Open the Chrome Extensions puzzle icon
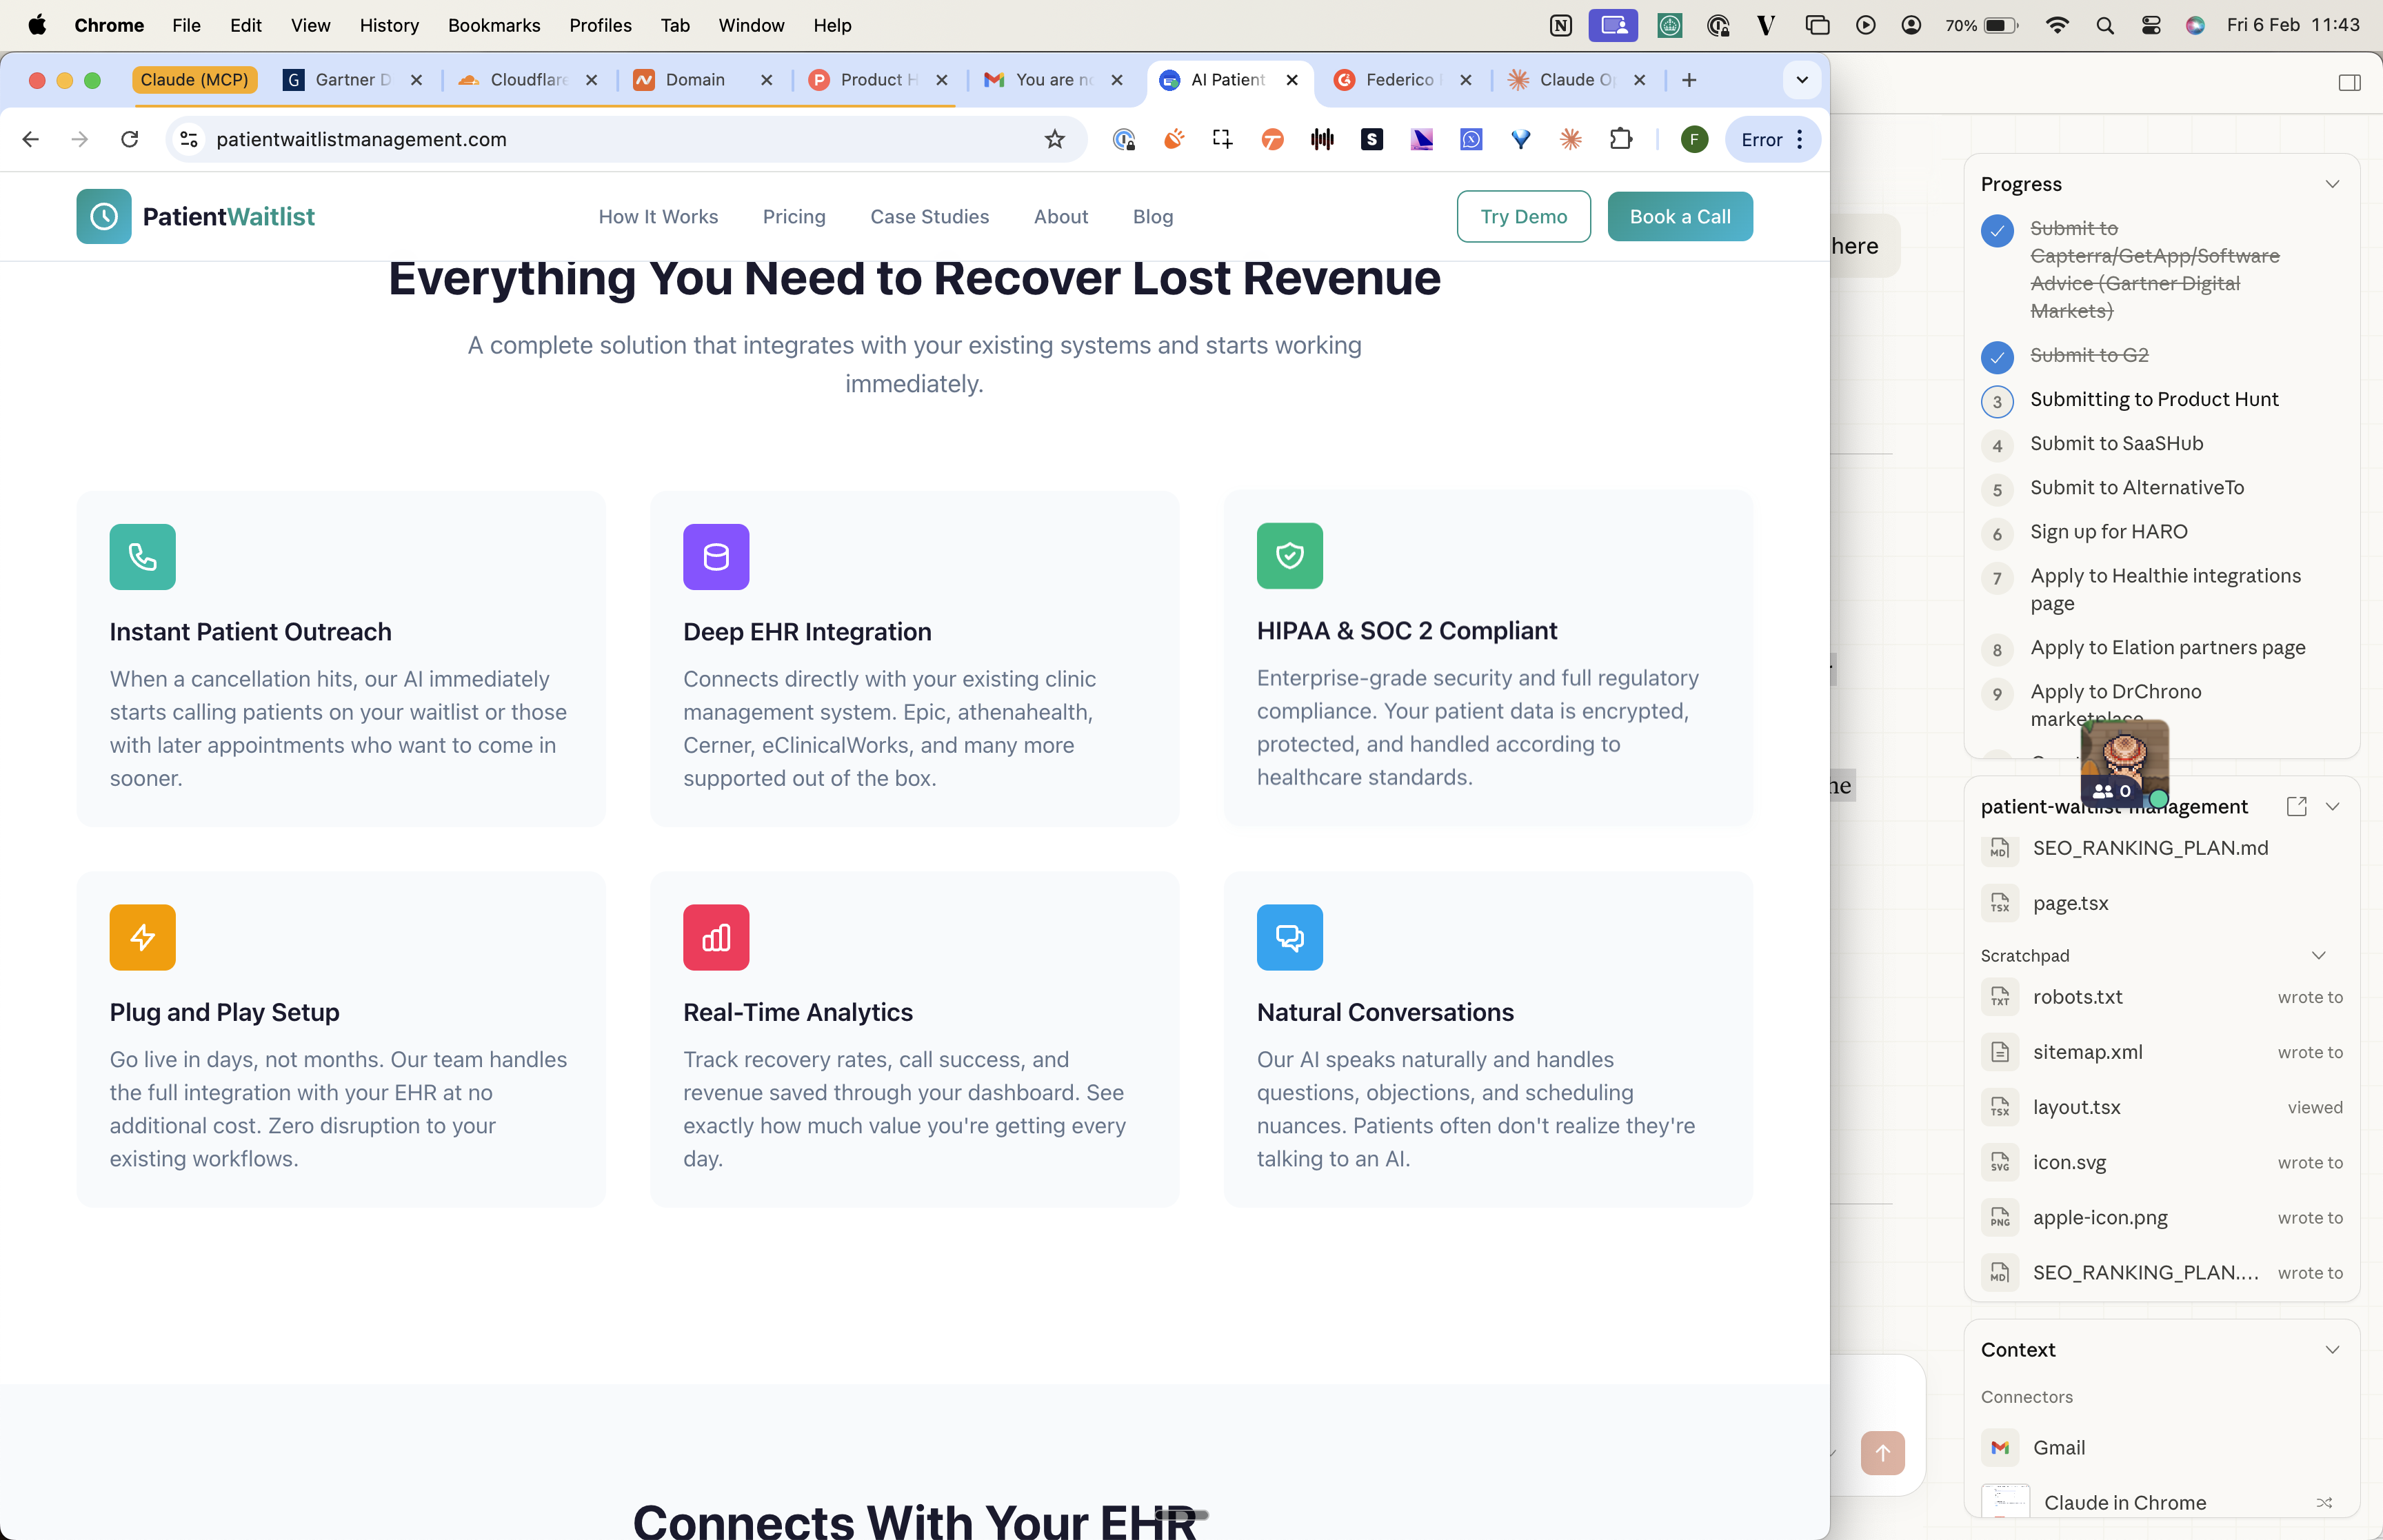The image size is (2383, 1540). [1620, 139]
